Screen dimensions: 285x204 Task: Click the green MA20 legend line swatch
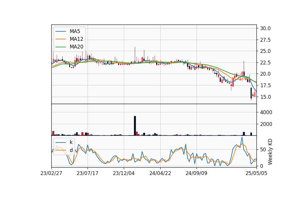[x=61, y=47]
